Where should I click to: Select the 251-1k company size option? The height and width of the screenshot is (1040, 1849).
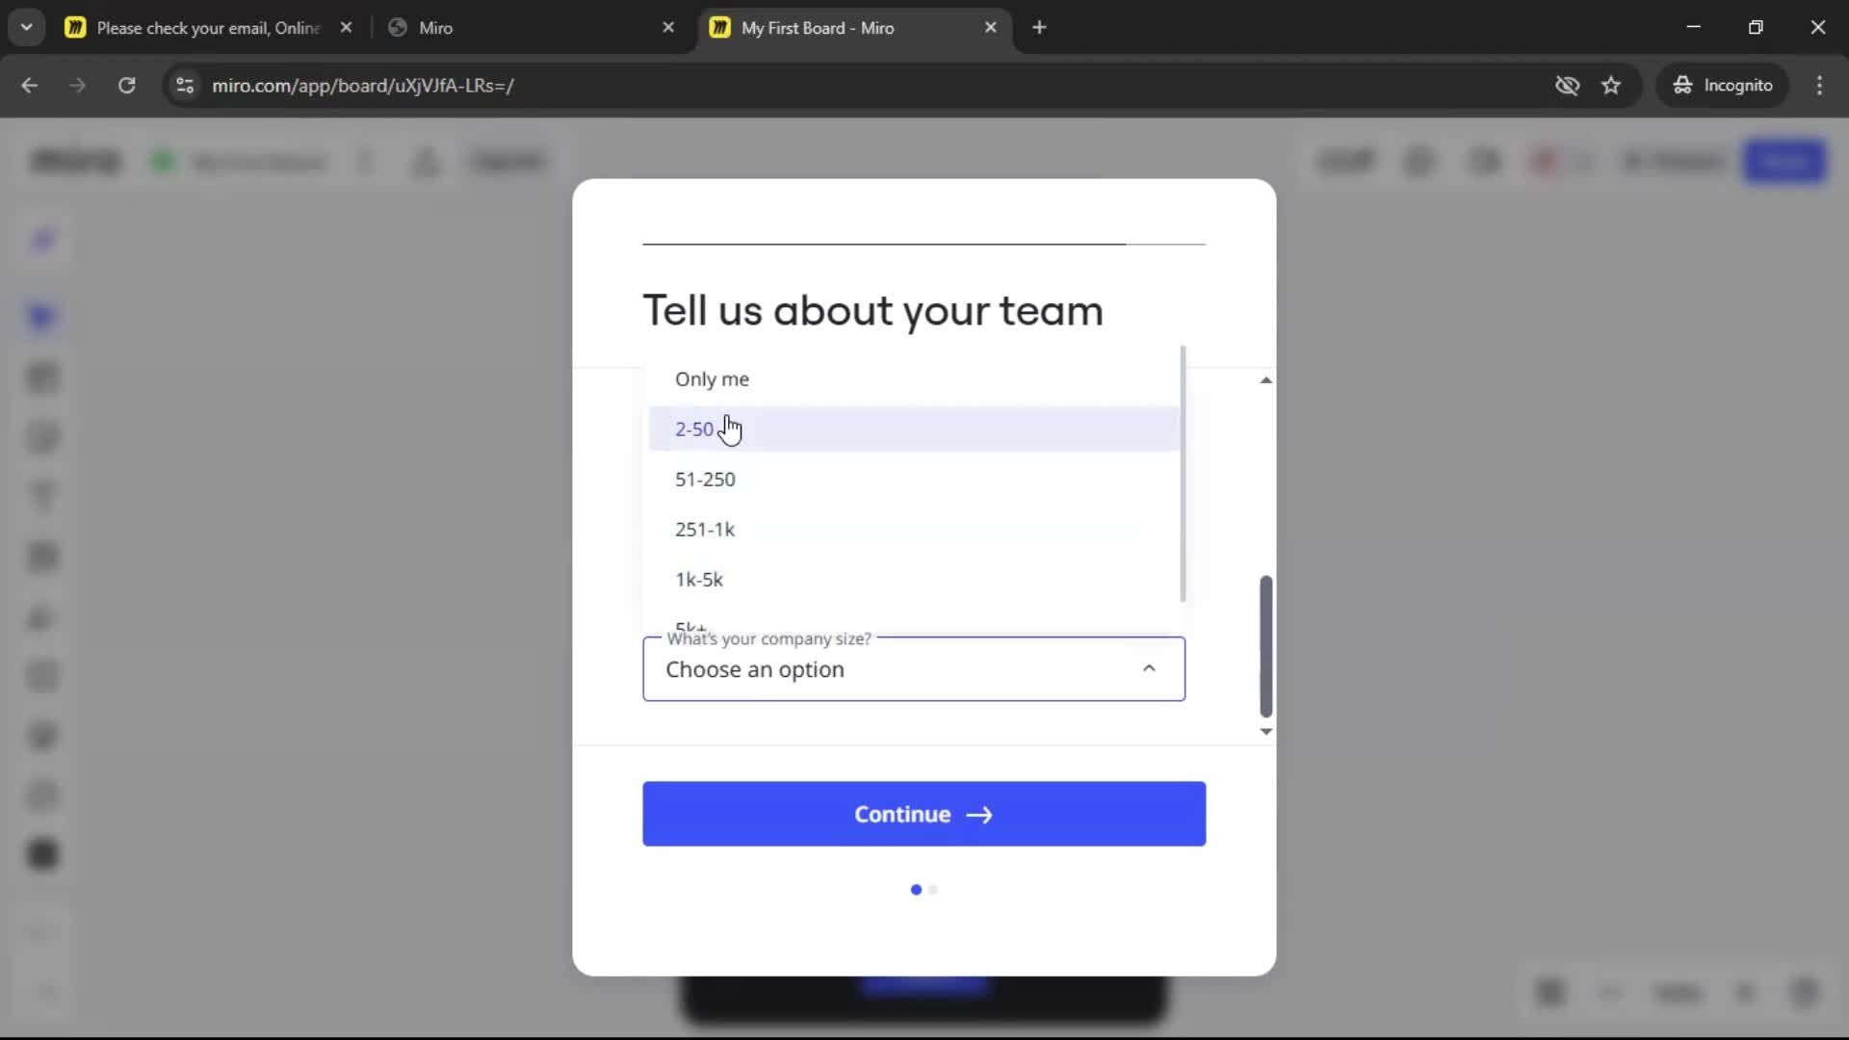913,529
